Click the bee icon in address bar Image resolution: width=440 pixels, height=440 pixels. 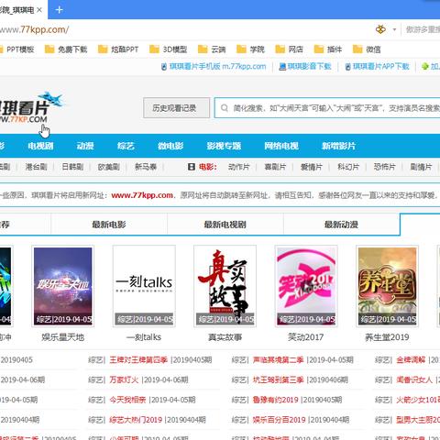(x=380, y=29)
